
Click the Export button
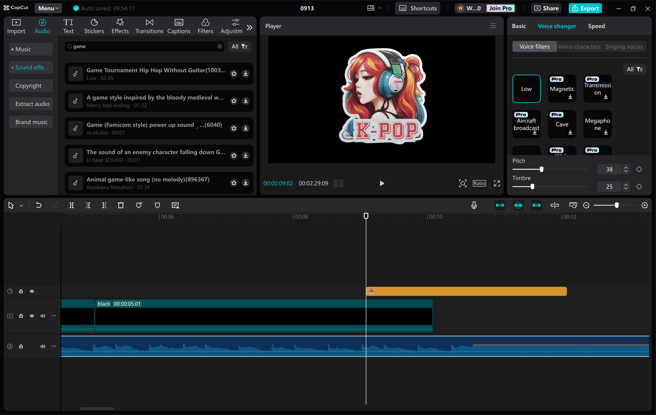click(x=585, y=8)
